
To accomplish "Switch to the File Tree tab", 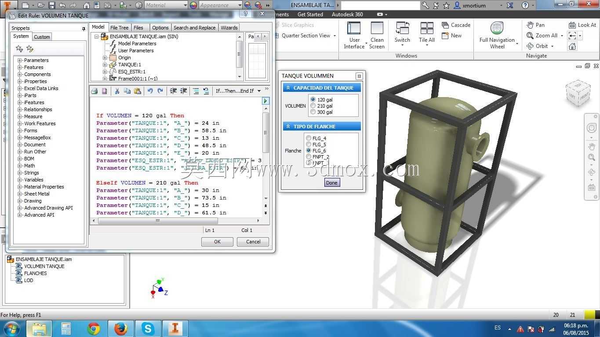I will pos(120,28).
